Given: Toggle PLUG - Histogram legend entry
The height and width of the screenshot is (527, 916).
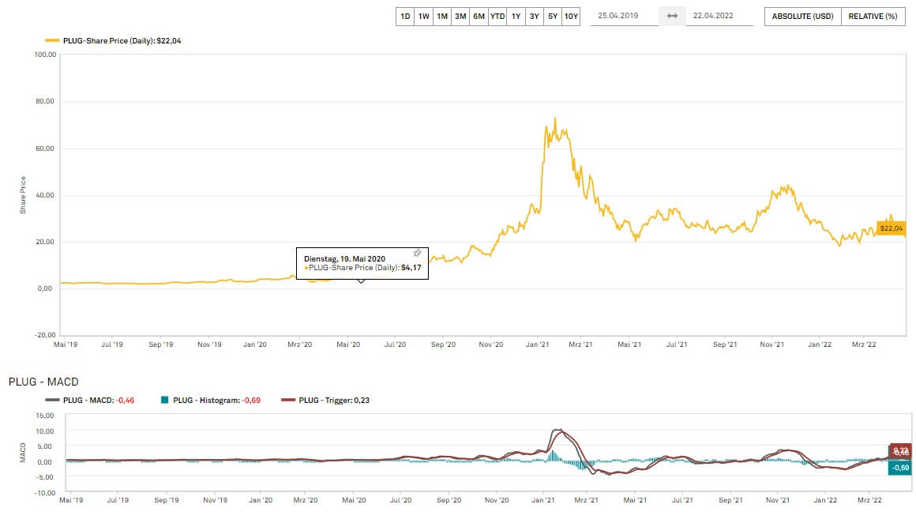Looking at the screenshot, I should click(210, 401).
